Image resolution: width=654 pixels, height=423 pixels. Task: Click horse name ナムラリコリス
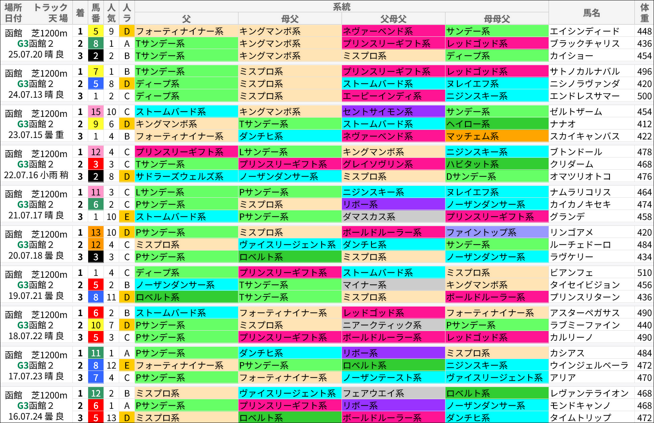click(x=580, y=192)
